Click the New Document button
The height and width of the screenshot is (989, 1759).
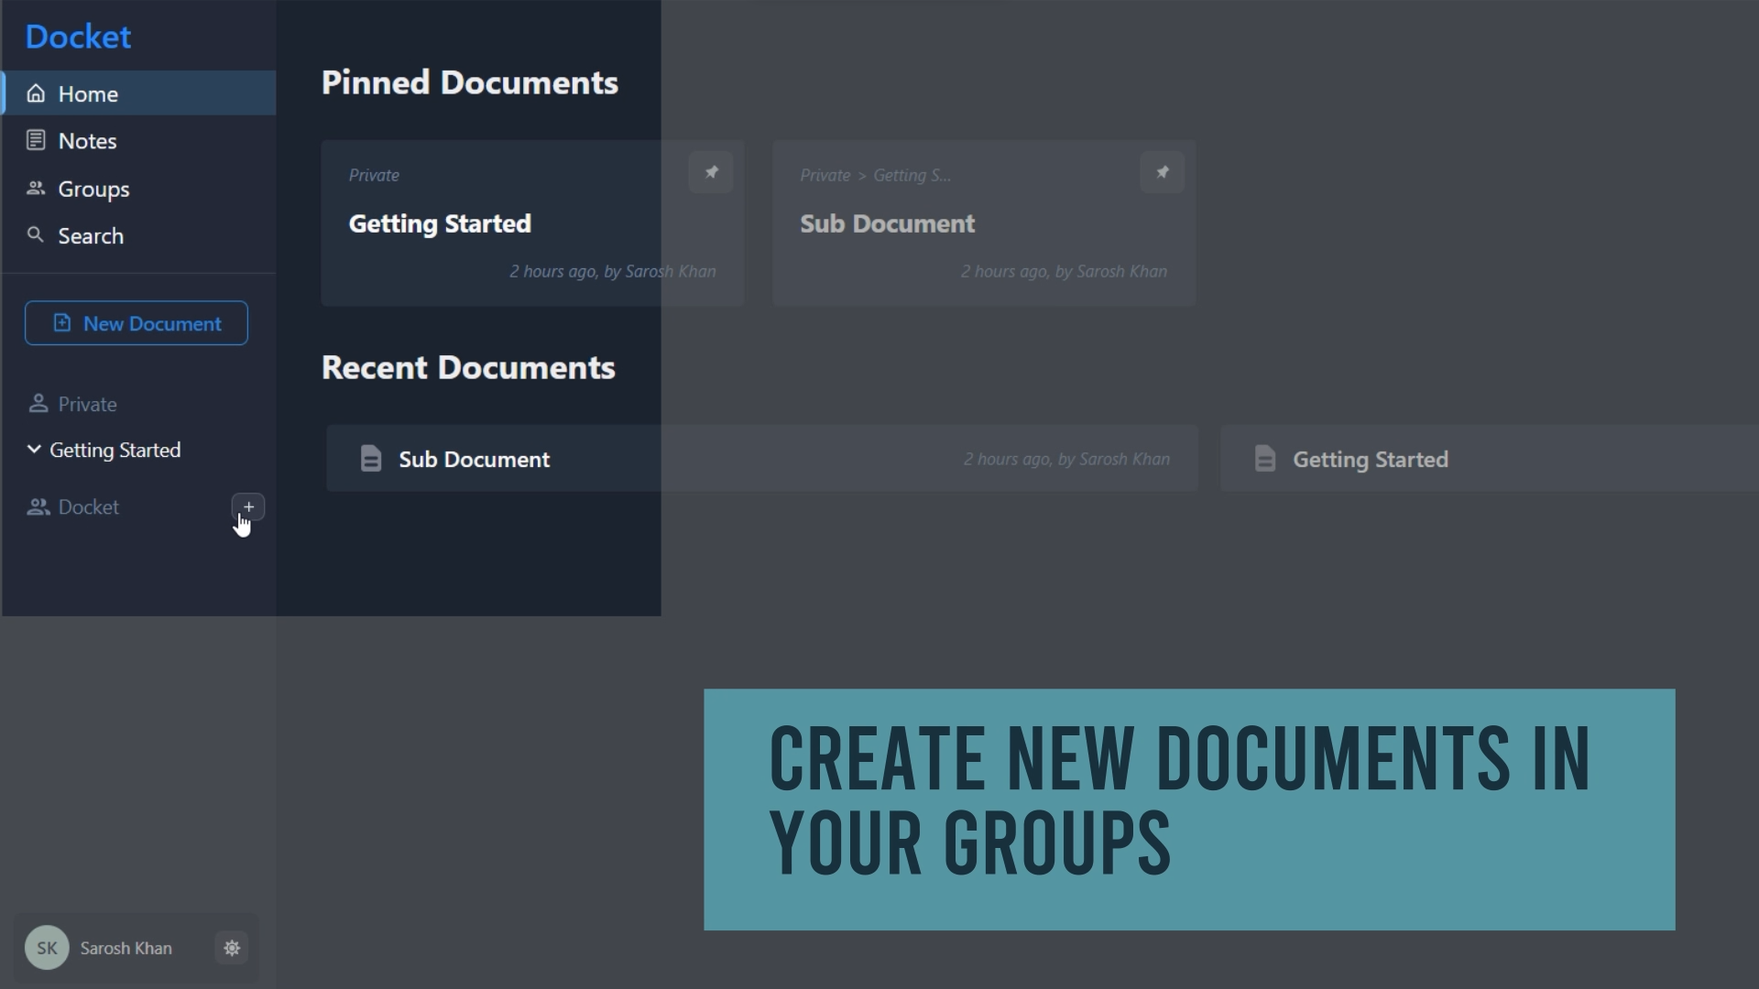point(136,323)
